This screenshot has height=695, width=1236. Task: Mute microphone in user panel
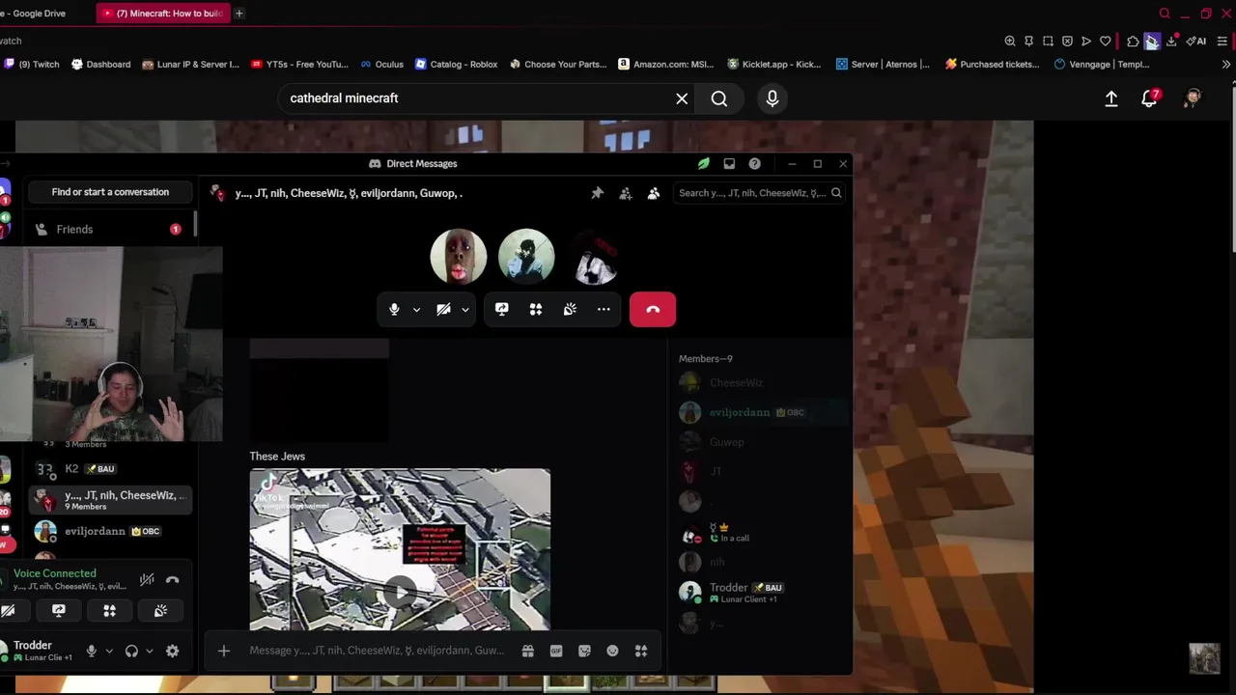[92, 652]
